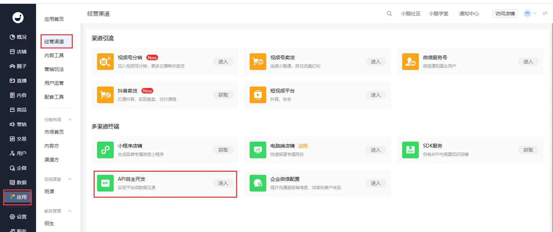Viewport: 553px width, 232px height.
Task: Enter 视频号卖货 with its 进入 button
Action: coord(376,62)
